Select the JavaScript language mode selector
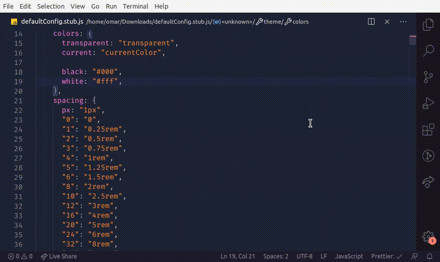Screen dimensions: 440x262 pyautogui.click(x=349, y=256)
